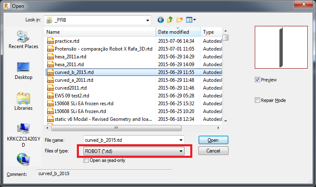
Task: Open Files of type ROBOT (*.rtd) dropdown
Action: coord(134,151)
